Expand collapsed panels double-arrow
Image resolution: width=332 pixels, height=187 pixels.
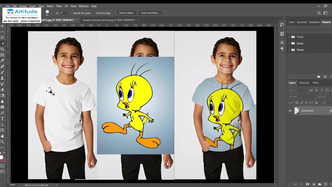[x=284, y=18]
